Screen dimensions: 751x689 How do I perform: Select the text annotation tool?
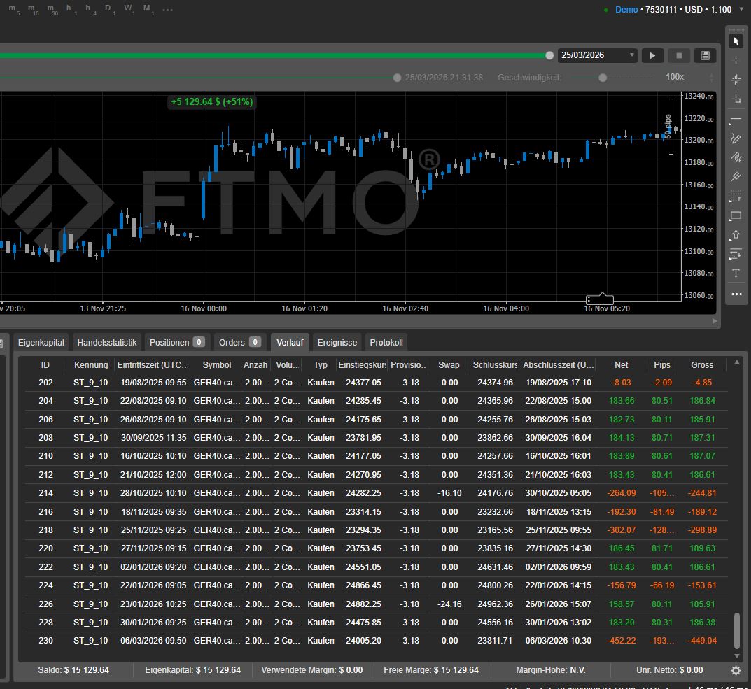pos(736,273)
